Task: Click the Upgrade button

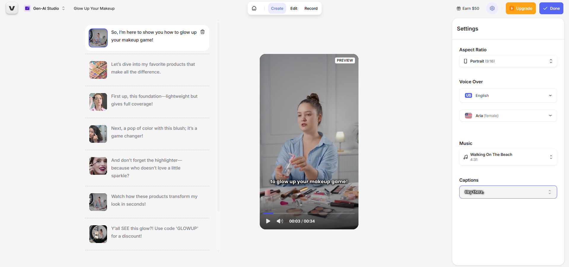Action: [521, 8]
